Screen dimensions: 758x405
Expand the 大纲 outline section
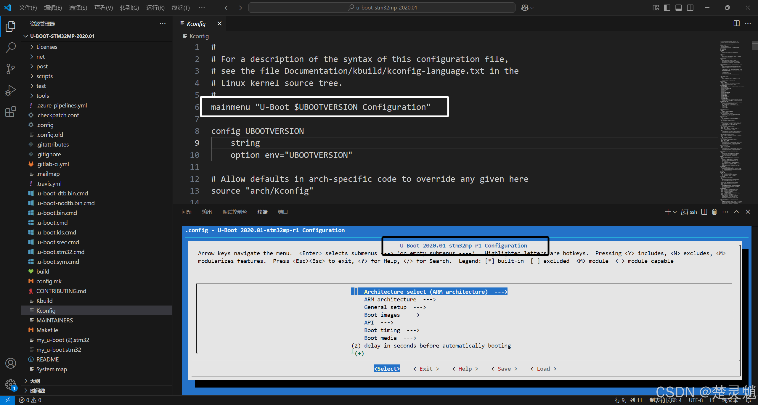[x=35, y=381]
